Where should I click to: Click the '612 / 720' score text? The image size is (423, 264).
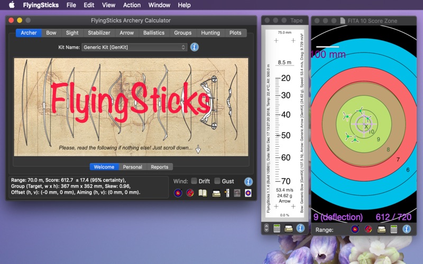[393, 217]
